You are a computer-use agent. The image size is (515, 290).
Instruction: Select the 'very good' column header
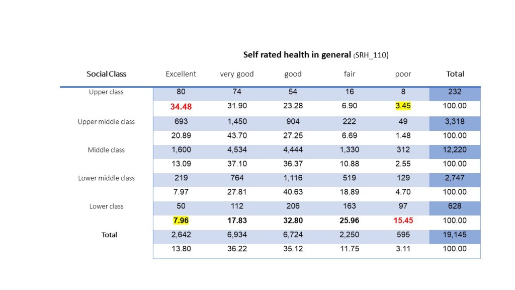coord(237,74)
